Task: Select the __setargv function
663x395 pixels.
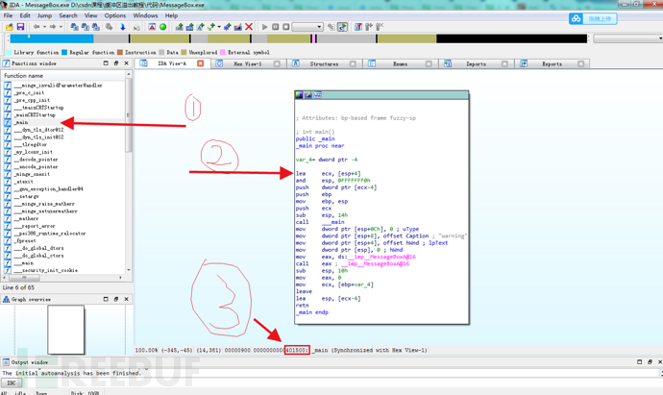Action: 27,196
